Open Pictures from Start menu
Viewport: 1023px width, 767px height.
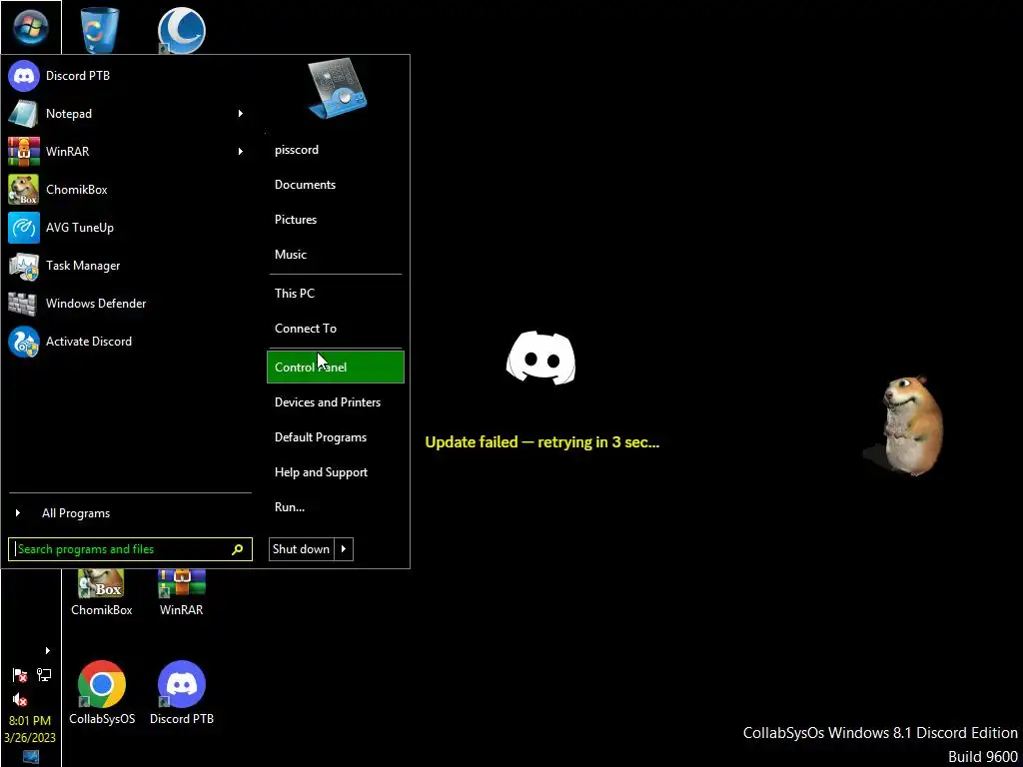pyautogui.click(x=336, y=219)
